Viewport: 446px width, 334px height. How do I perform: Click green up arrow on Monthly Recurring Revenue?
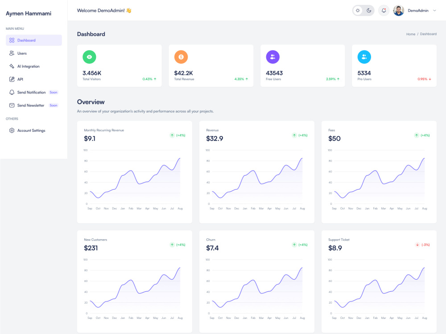point(172,135)
